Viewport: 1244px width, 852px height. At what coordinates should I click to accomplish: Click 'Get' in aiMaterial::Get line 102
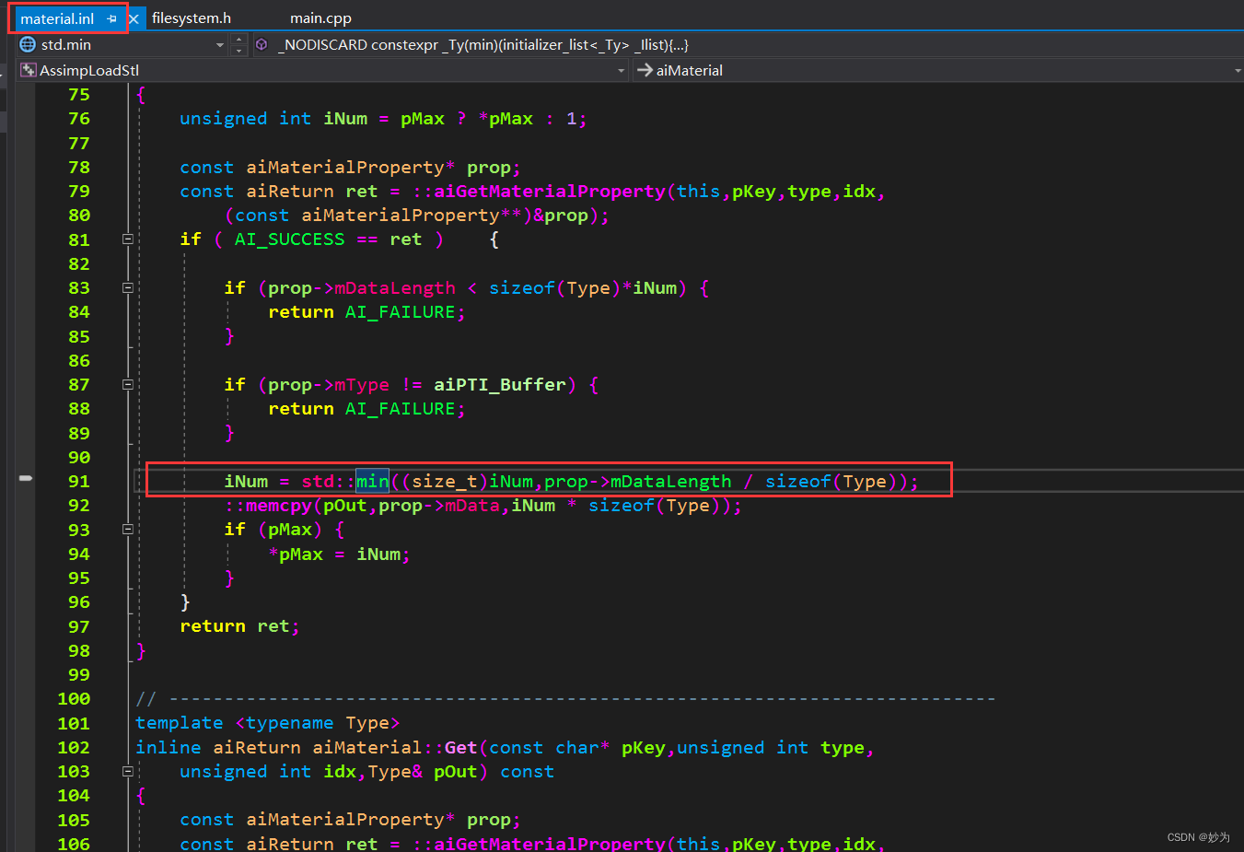461,747
